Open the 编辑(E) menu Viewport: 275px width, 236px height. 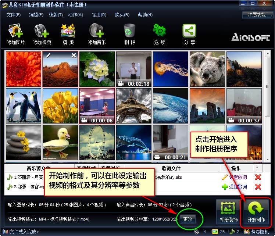point(36,15)
